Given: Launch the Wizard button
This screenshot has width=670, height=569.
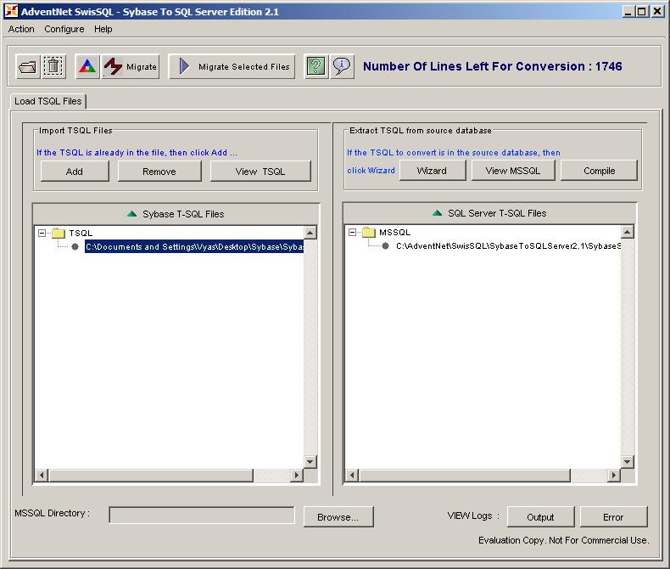Looking at the screenshot, I should (x=432, y=171).
